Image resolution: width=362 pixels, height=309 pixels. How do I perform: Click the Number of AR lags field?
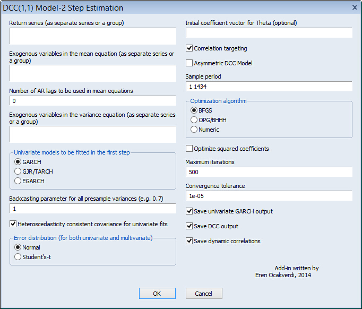point(92,101)
